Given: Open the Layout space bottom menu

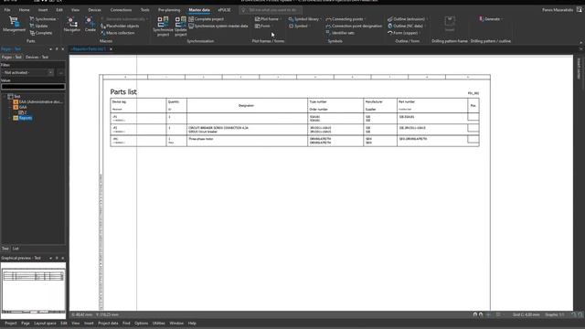Looking at the screenshot, I should point(45,323).
